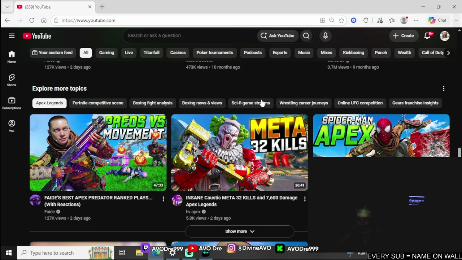The height and width of the screenshot is (260, 462).
Task: Select the Titanfall filter chip
Action: 152,53
